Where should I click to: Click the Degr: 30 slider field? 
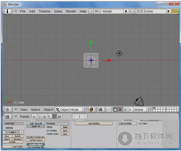coord(36,126)
